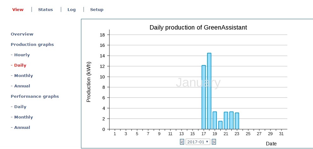Open the View tab
313x149 pixels.
18,9
